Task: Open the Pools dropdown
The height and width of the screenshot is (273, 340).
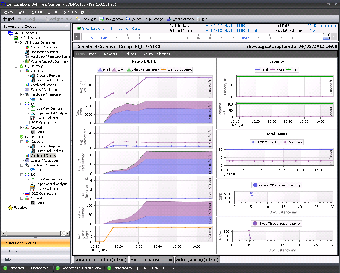Action: click(95, 54)
